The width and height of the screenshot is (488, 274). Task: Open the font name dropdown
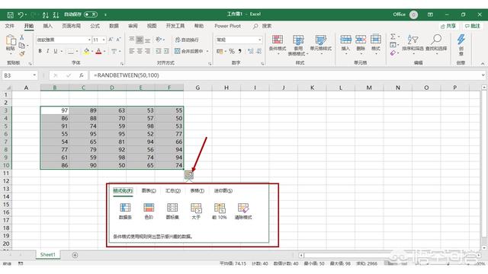click(89, 40)
